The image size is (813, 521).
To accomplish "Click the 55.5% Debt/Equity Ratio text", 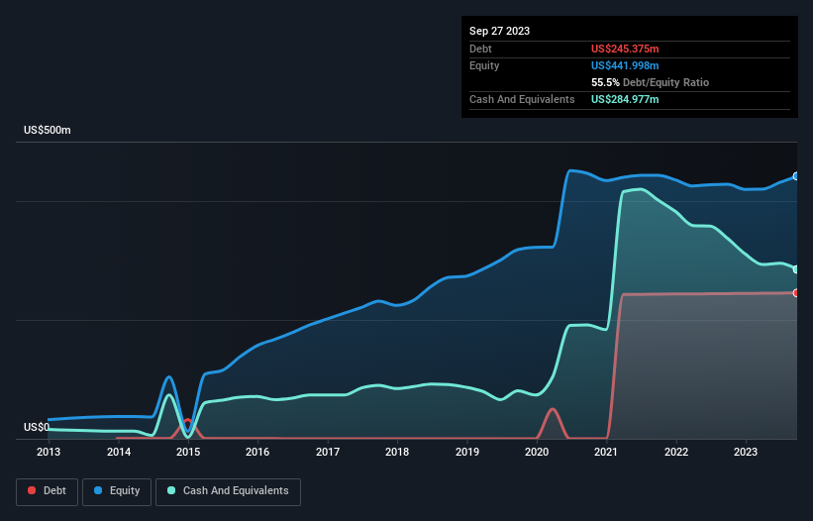I will tap(651, 82).
